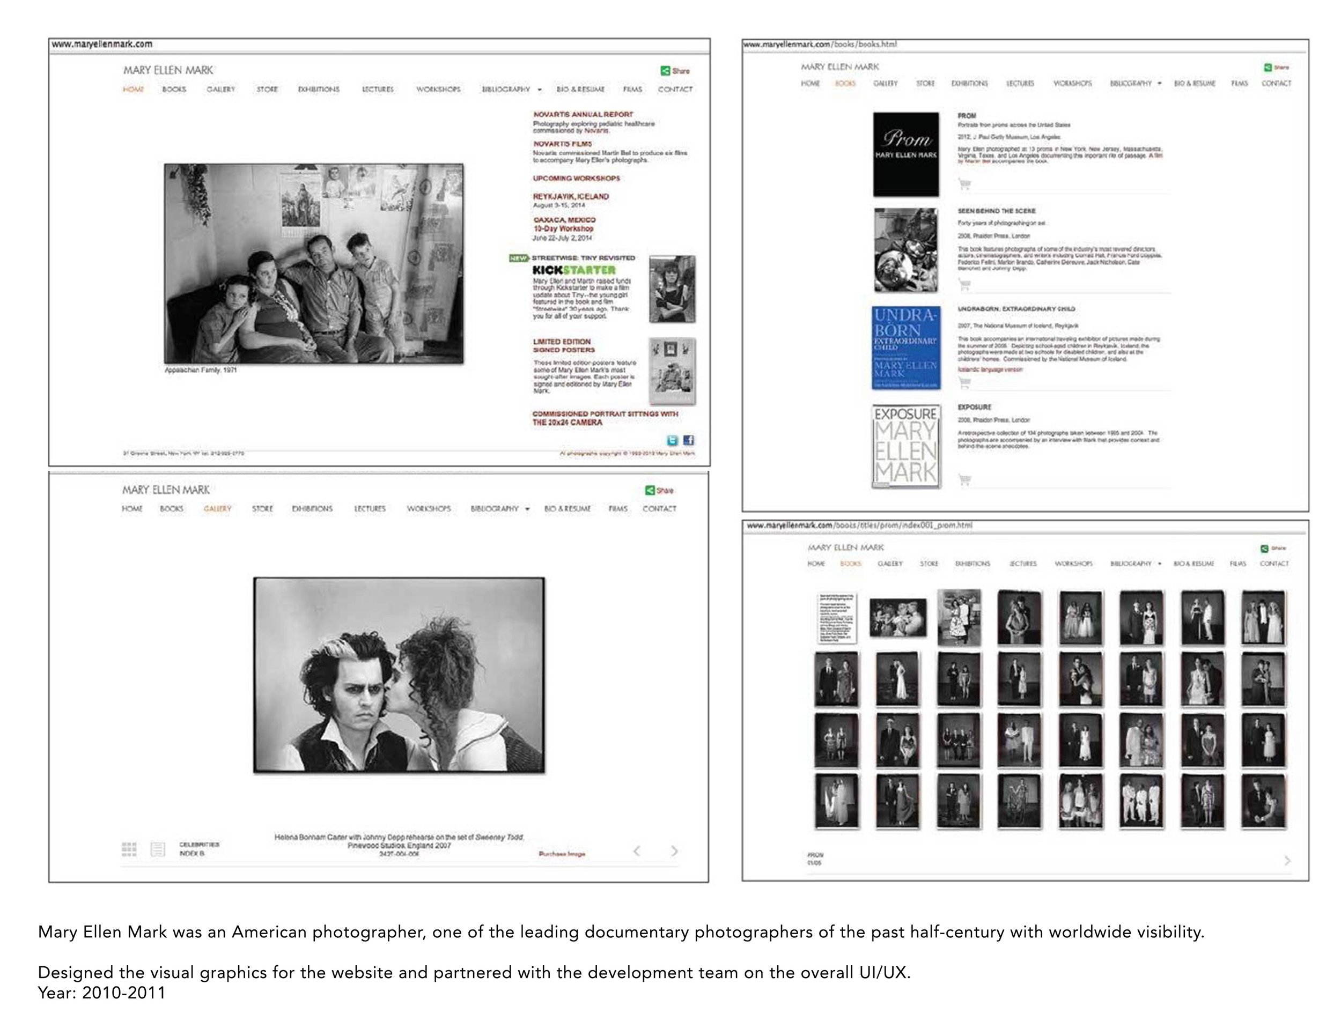This screenshot has height=1036, width=1341.
Task: Open WORKSHOPS in the home page navigation
Action: [438, 90]
